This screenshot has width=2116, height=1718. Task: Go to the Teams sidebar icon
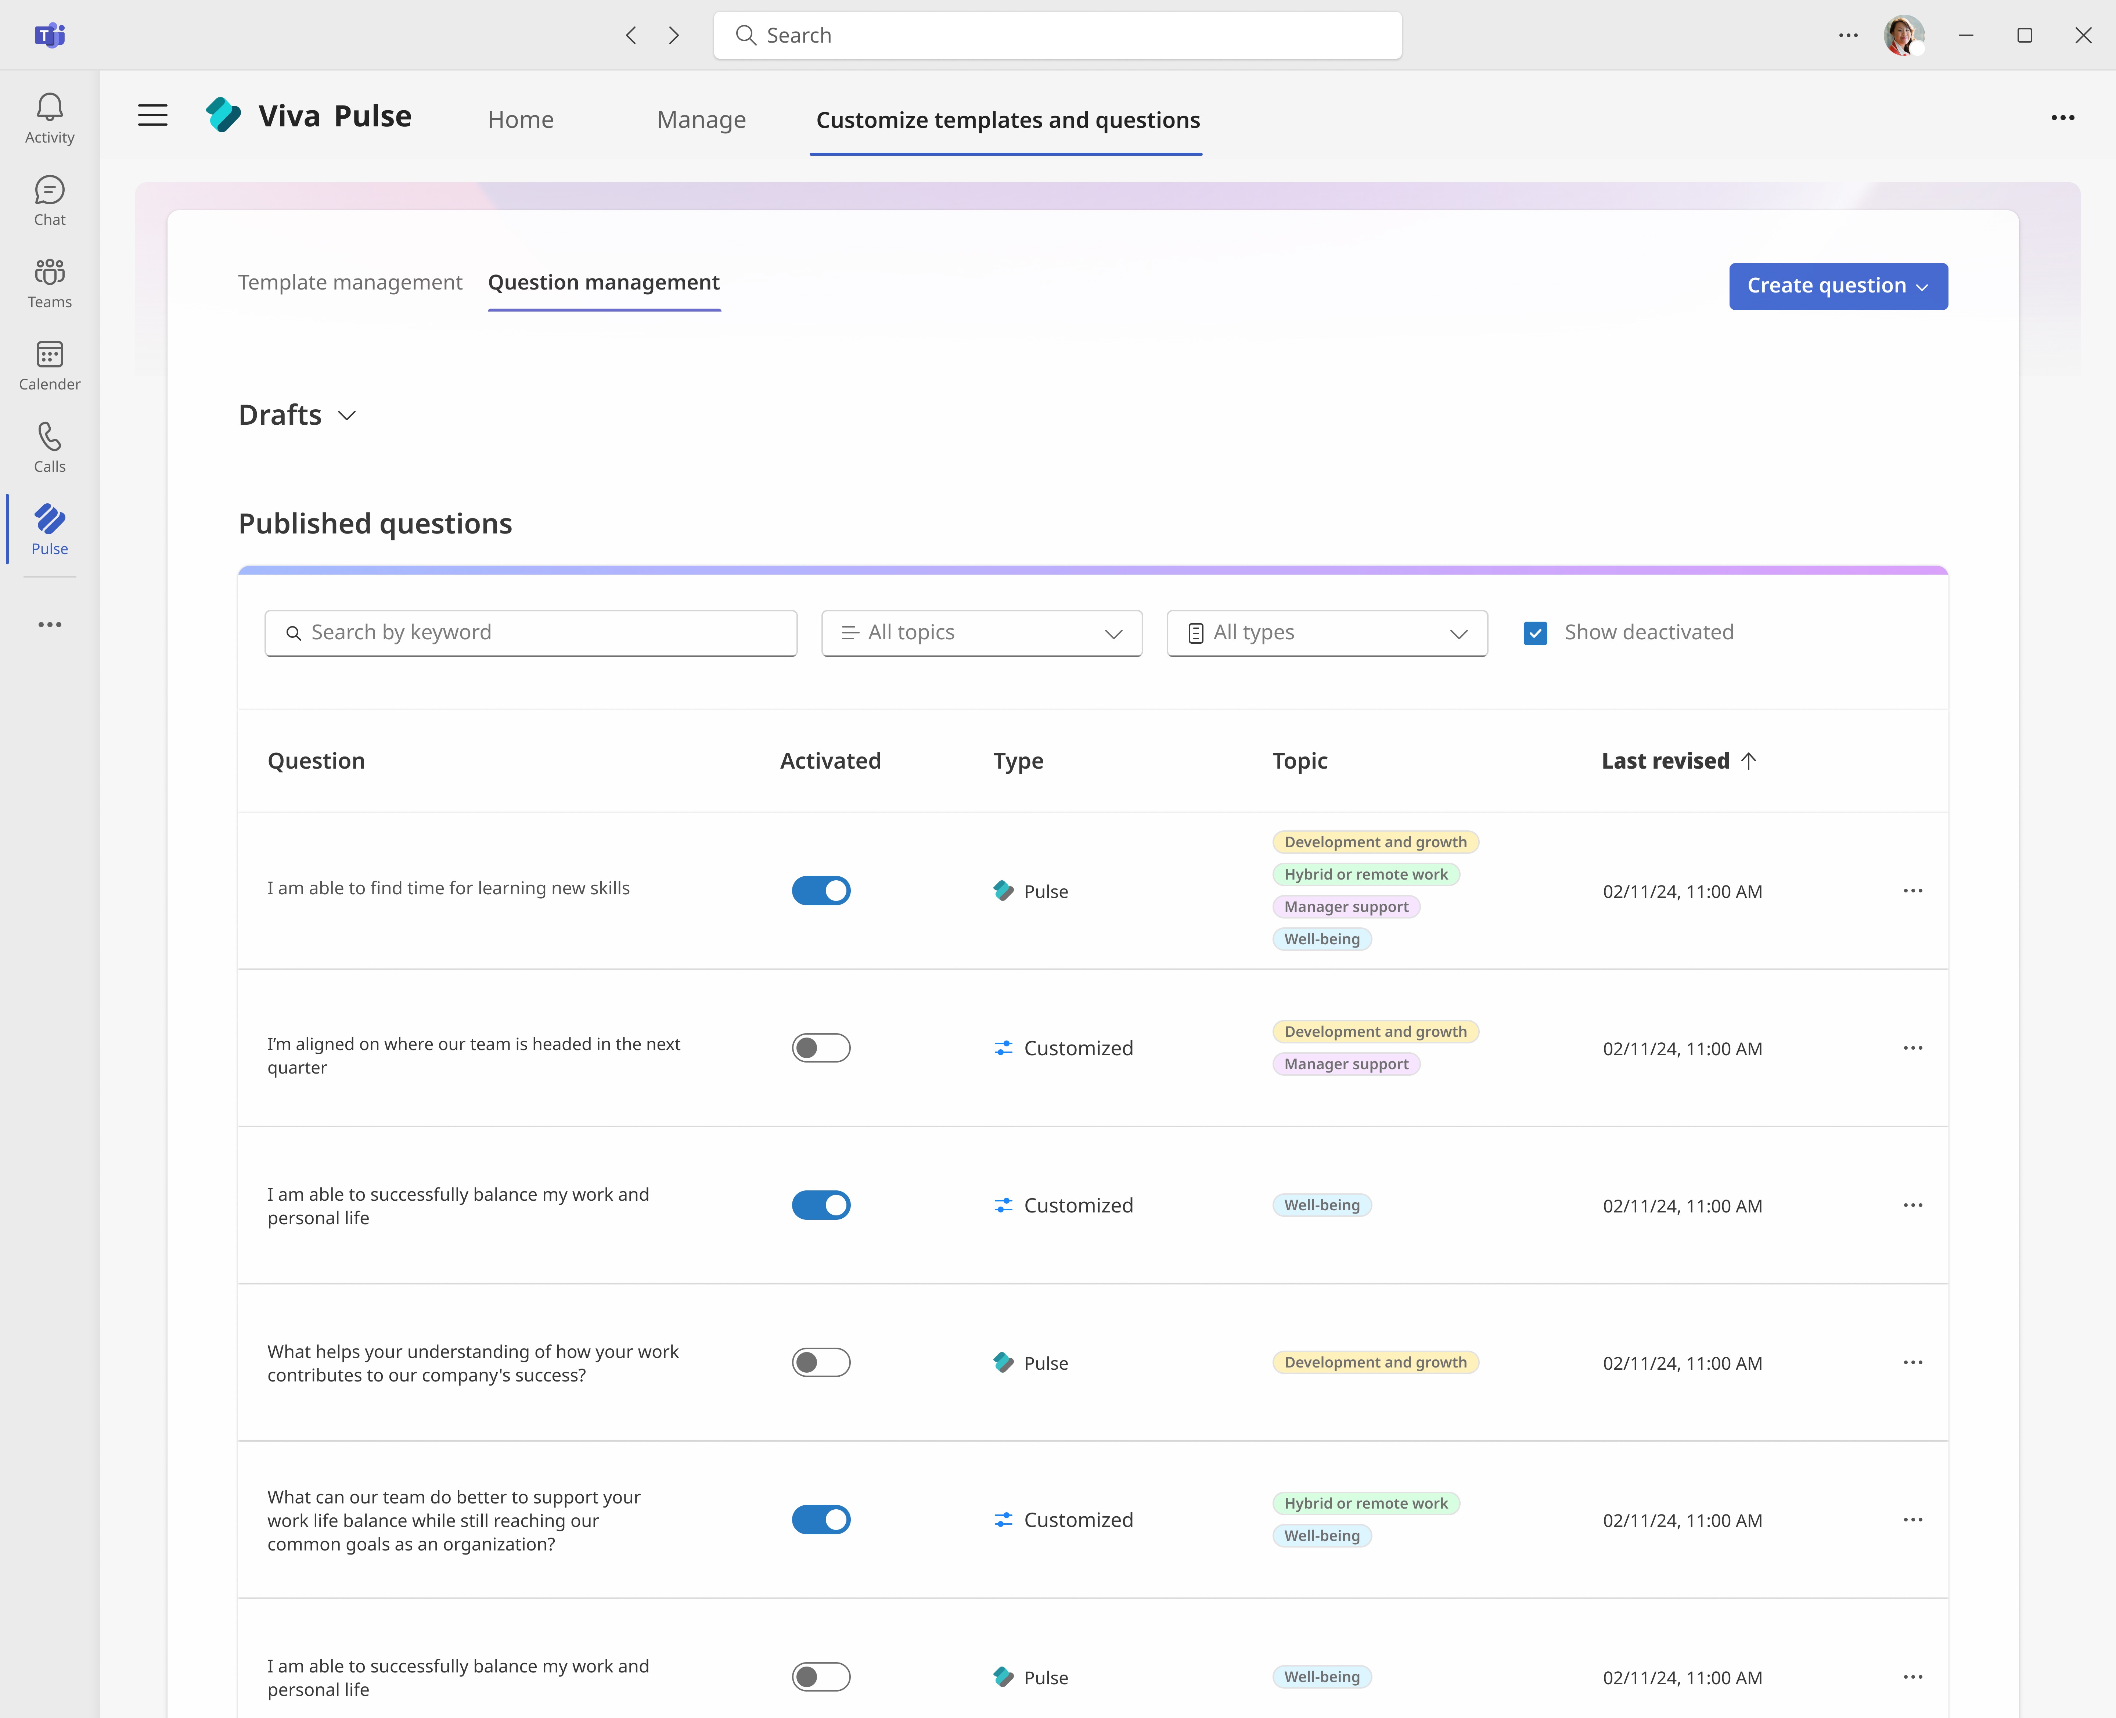(x=50, y=283)
